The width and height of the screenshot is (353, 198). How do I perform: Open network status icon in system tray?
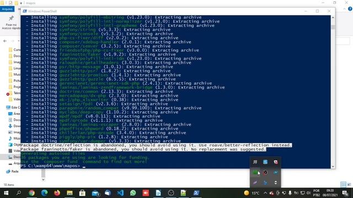pyautogui.click(x=303, y=193)
